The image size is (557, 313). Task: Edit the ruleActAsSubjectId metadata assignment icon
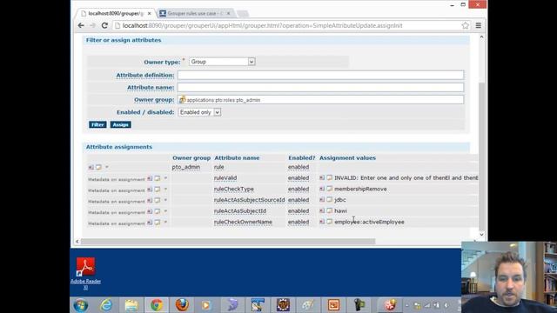(x=157, y=211)
